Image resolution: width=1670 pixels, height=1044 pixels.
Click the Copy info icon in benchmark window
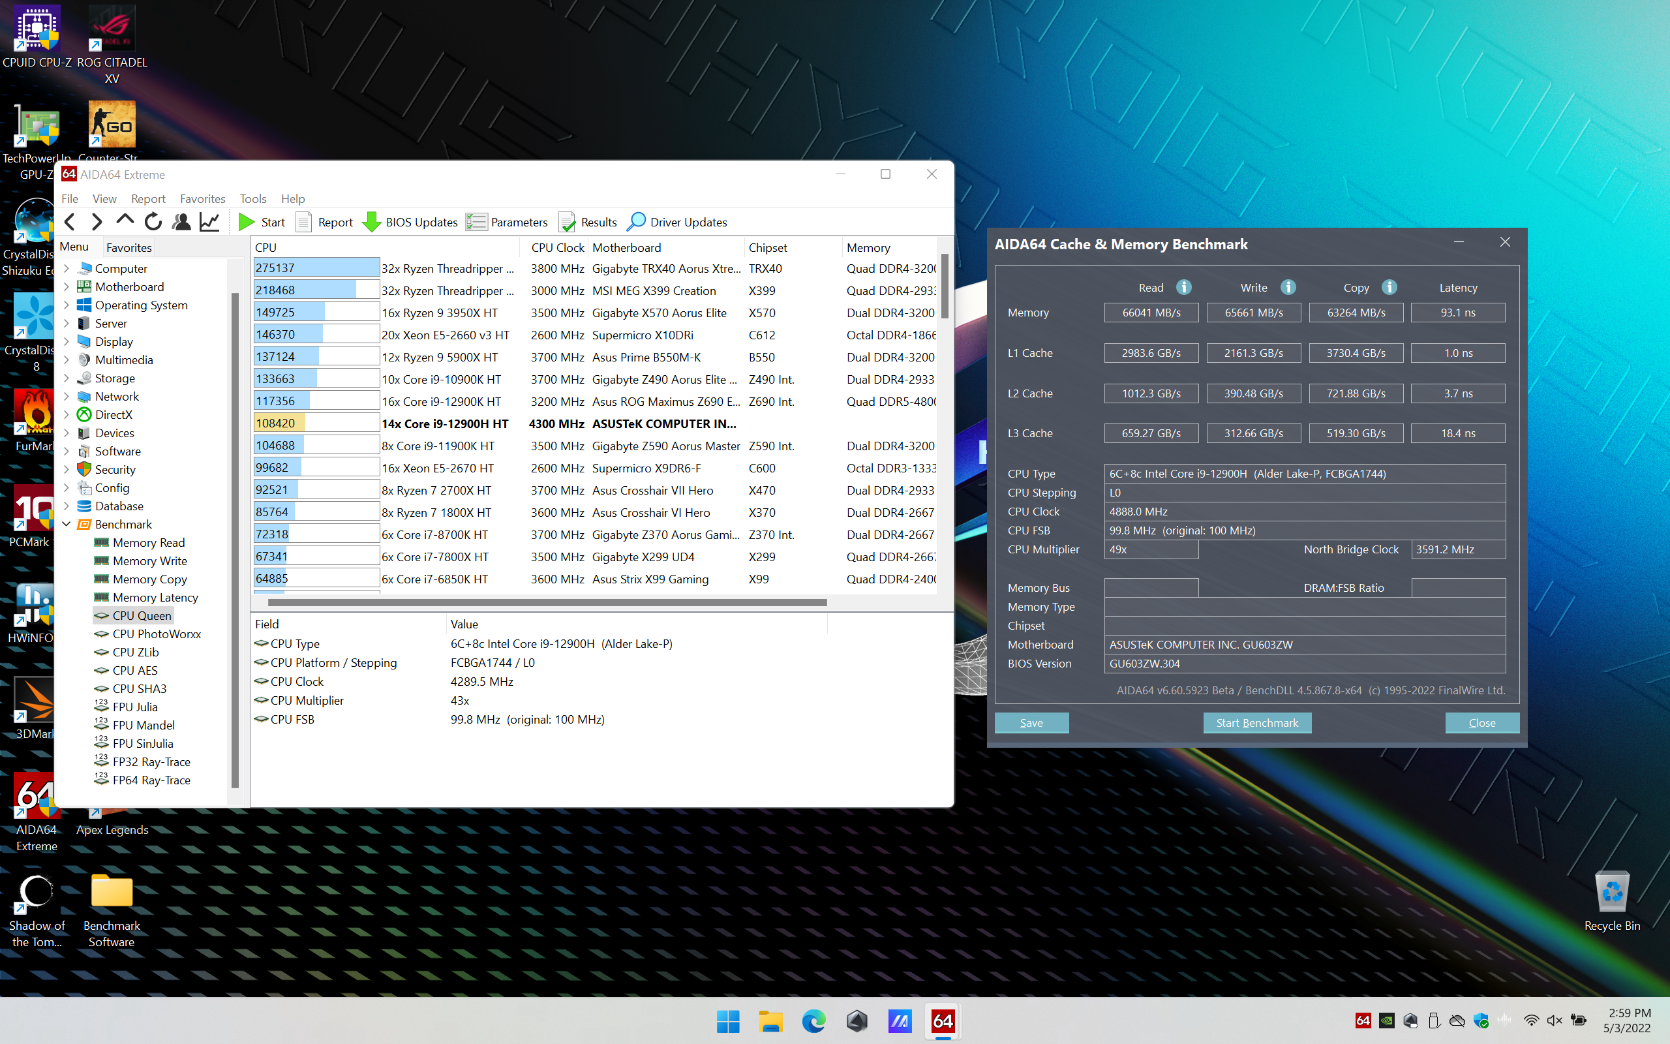coord(1390,286)
